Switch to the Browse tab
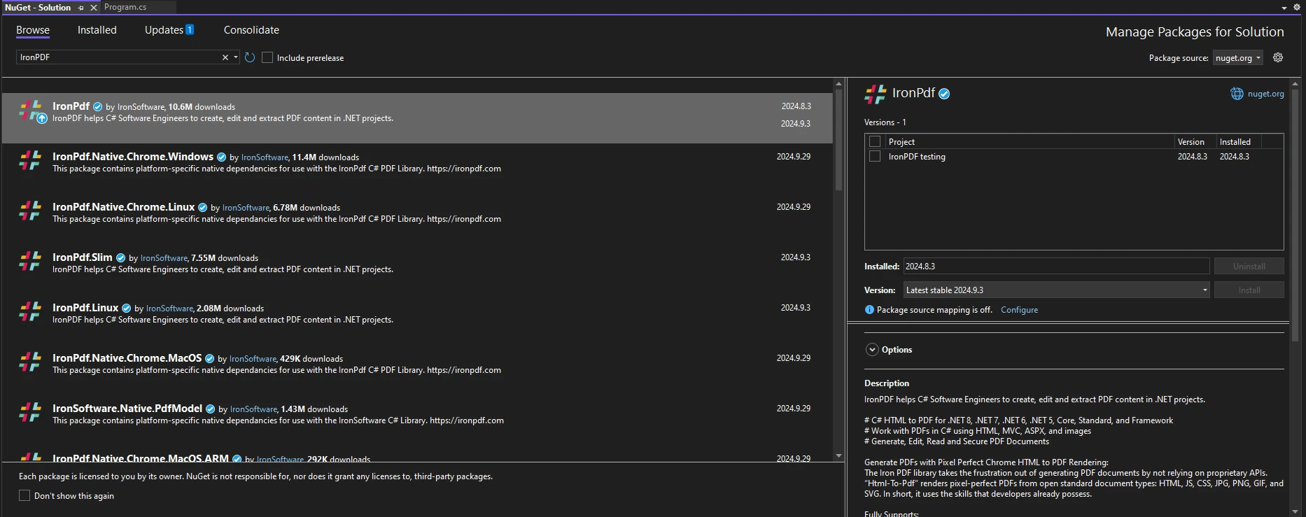 (x=33, y=30)
